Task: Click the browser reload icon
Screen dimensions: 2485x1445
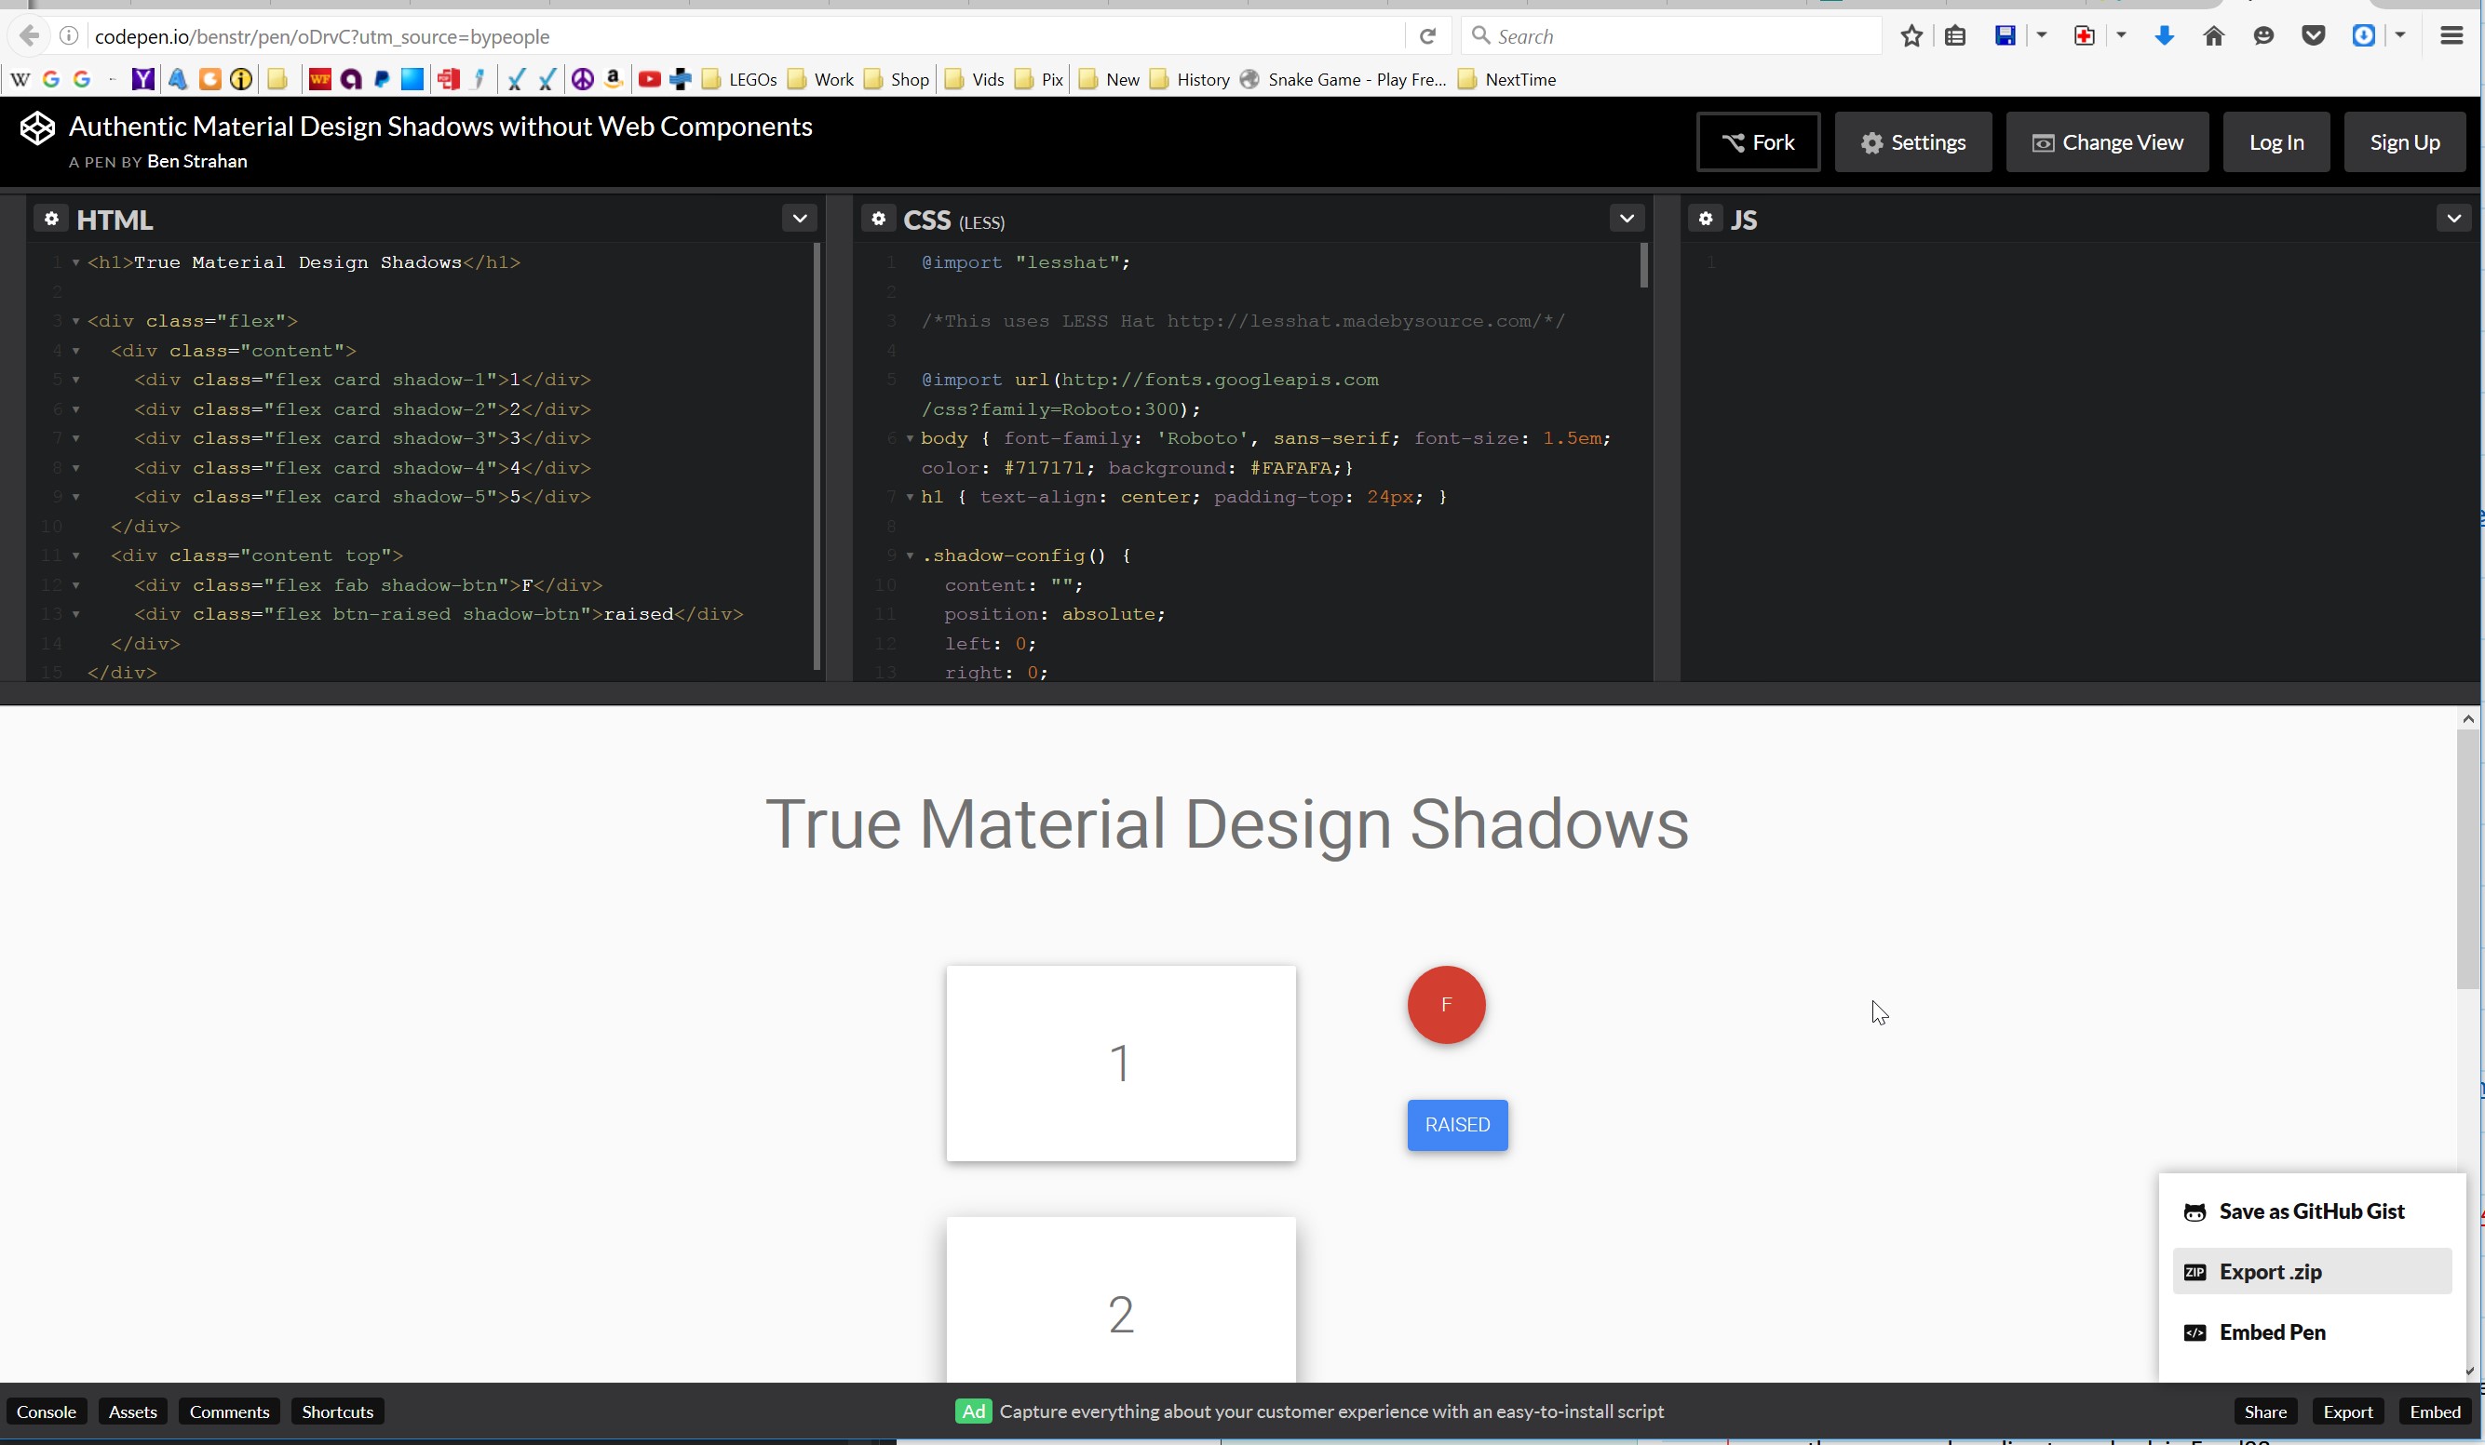Action: (1427, 36)
